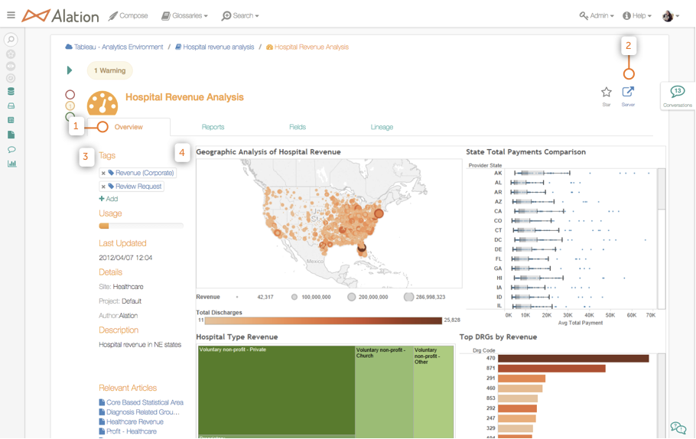
Task: Click the Hospital Revenue Analysis dashboard breadcrumb
Action: (307, 47)
